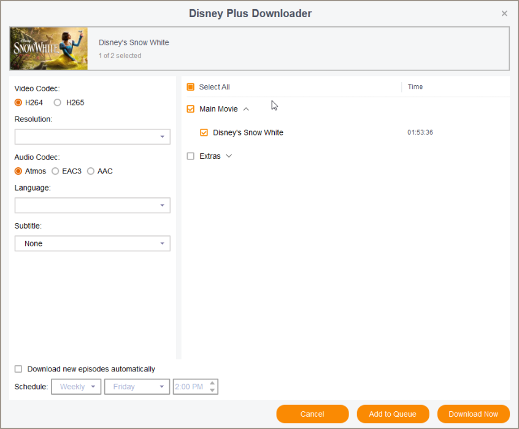Collapse the Main Movie section chevron

pyautogui.click(x=246, y=109)
